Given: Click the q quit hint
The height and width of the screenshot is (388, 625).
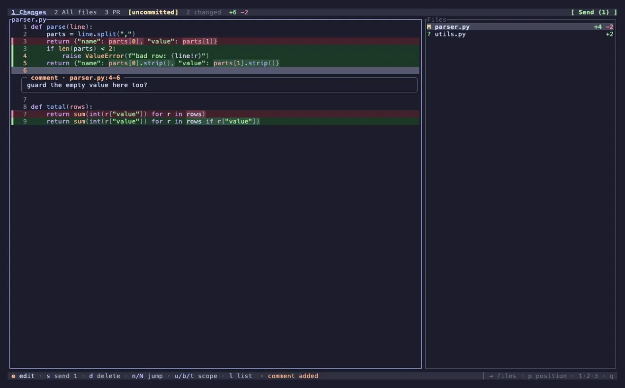Looking at the screenshot, I should click(x=611, y=376).
